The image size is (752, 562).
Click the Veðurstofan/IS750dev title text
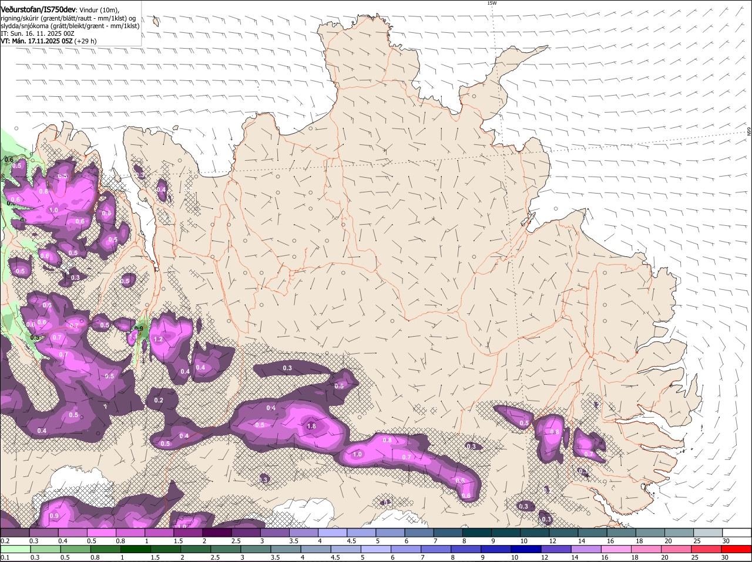(x=38, y=10)
